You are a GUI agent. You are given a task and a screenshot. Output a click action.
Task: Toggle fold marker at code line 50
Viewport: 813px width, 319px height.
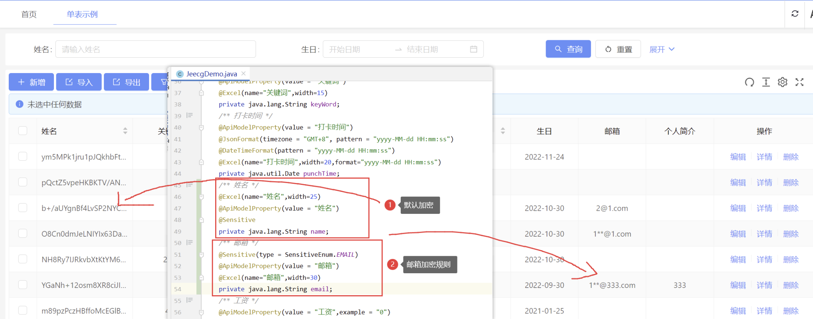[190, 242]
